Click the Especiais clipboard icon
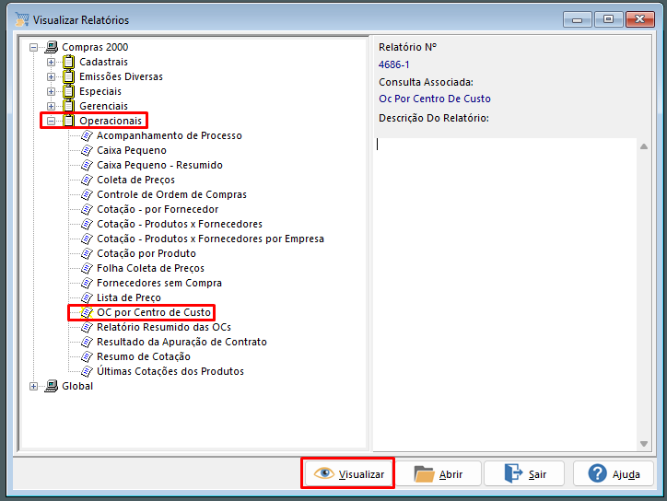Viewport: 667px width, 501px height. (x=68, y=91)
